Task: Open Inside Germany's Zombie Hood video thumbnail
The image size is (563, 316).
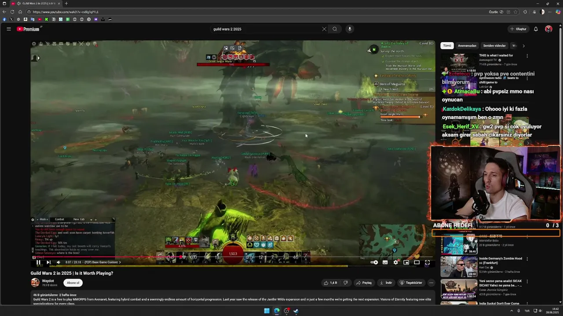Action: click(459, 266)
